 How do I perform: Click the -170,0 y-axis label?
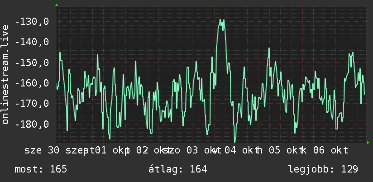click(x=32, y=104)
